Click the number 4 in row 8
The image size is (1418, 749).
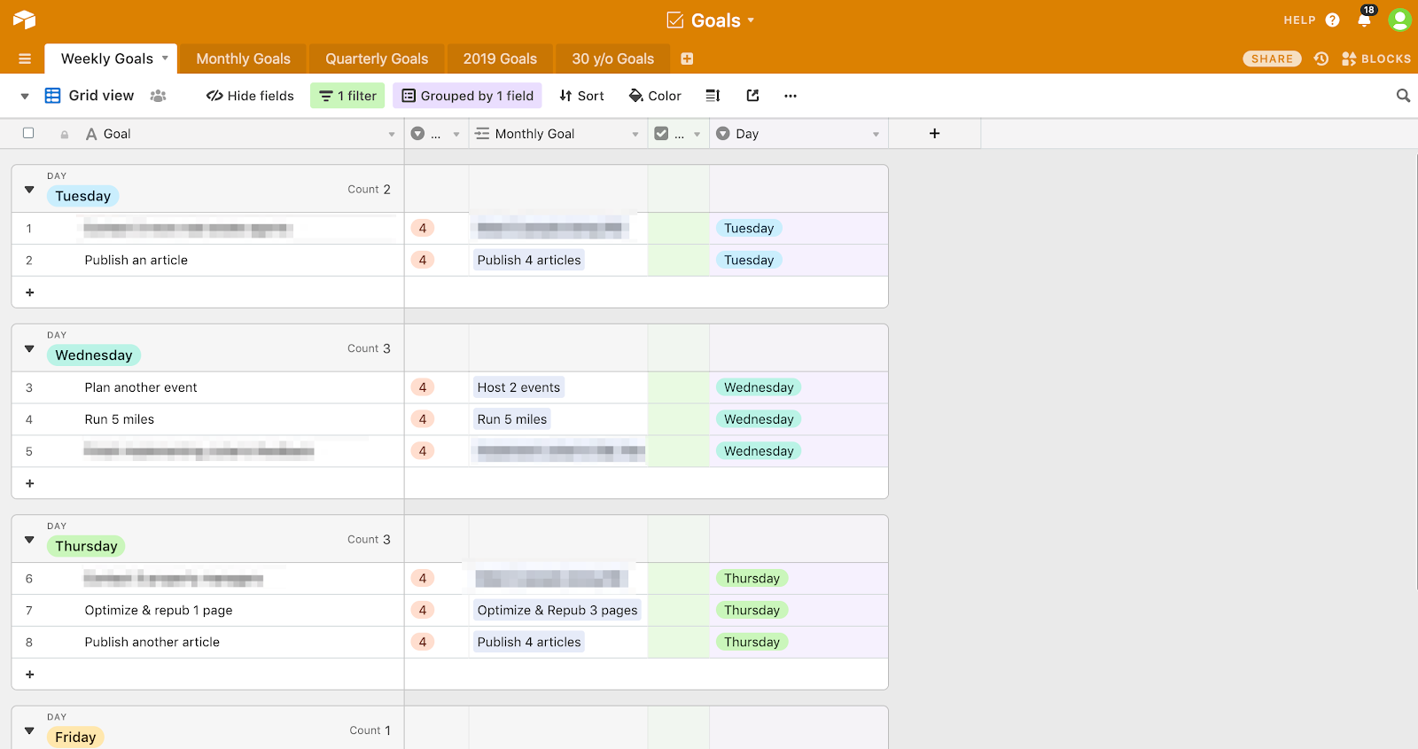[x=423, y=642]
